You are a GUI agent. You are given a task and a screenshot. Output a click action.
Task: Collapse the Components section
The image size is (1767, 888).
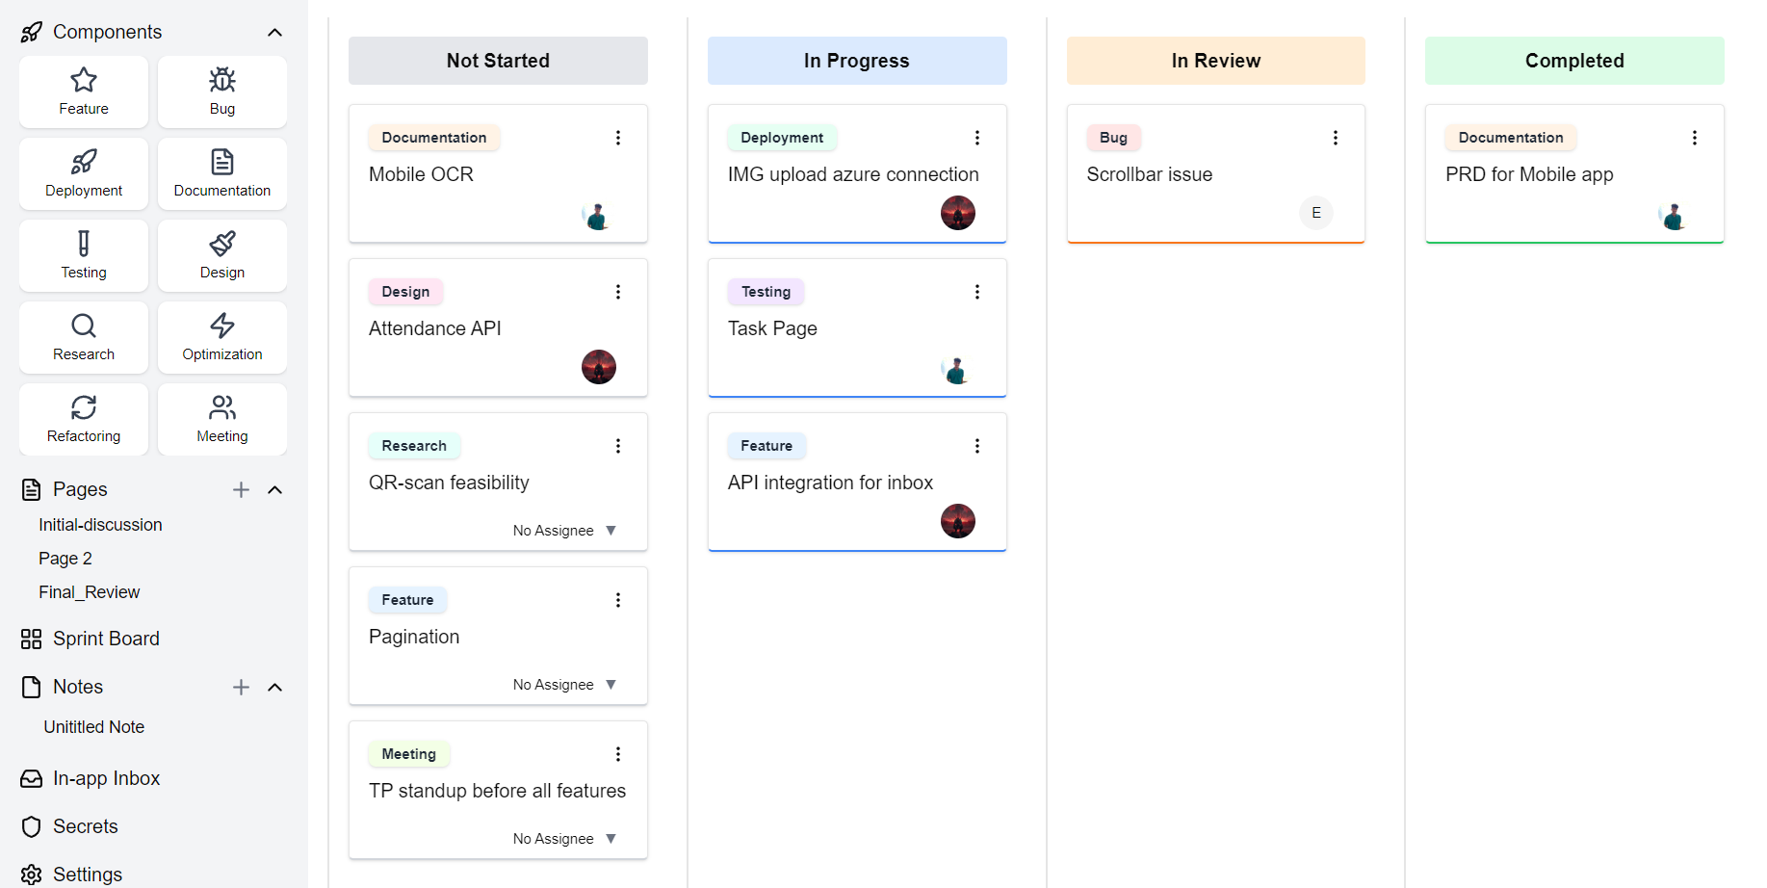(x=274, y=33)
